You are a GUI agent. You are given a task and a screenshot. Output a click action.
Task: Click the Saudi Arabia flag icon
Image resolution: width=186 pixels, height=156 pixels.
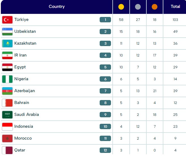point(7,115)
